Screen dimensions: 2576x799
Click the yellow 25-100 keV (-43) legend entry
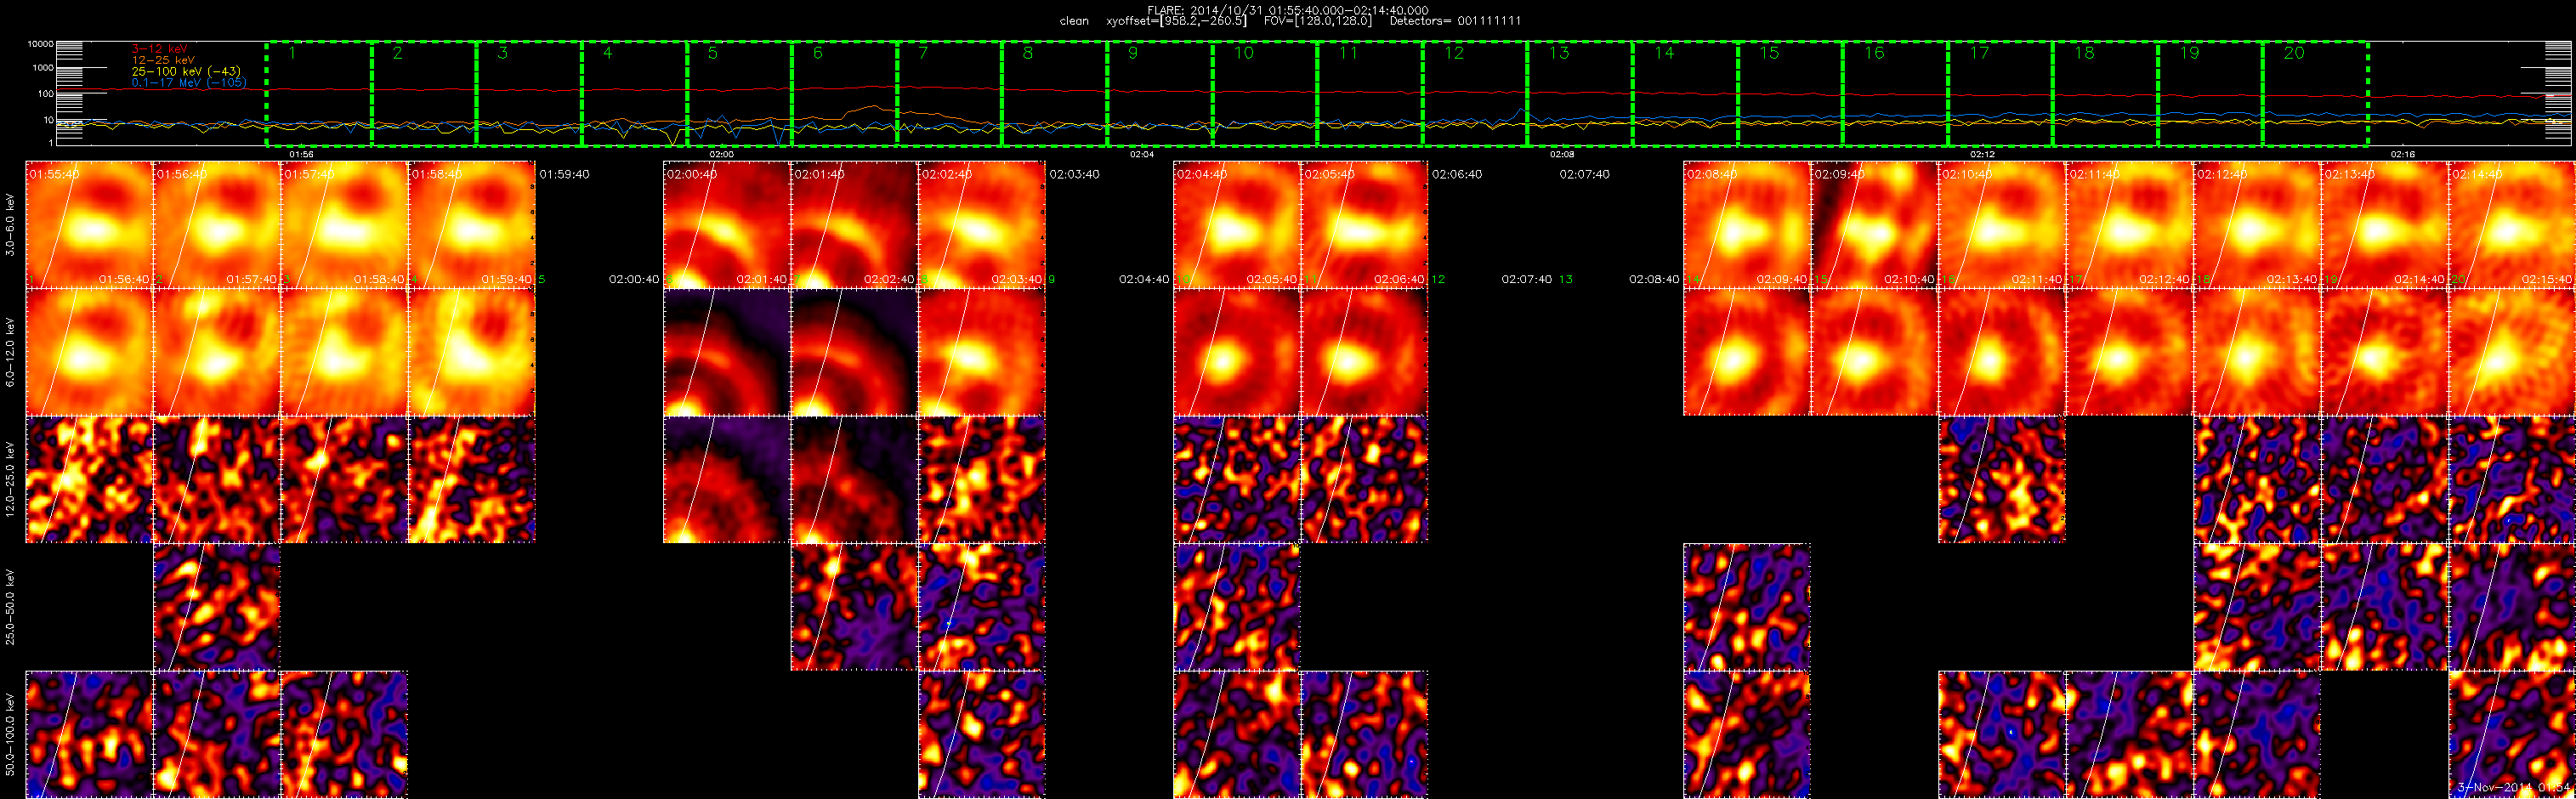tap(186, 72)
